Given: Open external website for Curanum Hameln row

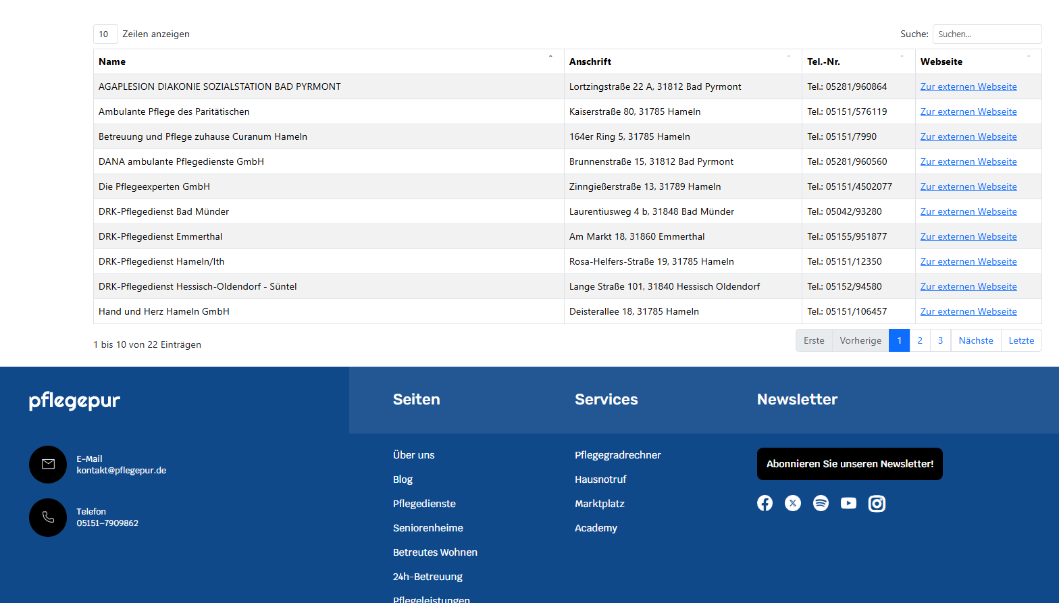Looking at the screenshot, I should pos(968,136).
